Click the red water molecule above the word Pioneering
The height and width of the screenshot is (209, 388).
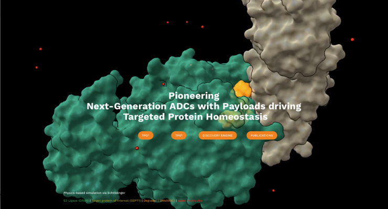[x=164, y=84]
